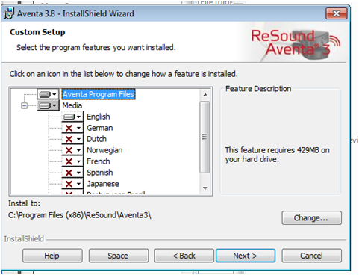359x275 pixels.
Task: Open French feature red X dropdown
Action: click(x=72, y=161)
